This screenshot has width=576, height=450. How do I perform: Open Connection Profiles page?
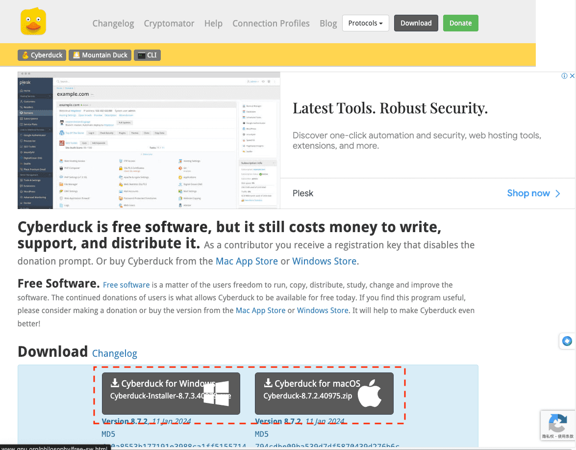click(271, 24)
